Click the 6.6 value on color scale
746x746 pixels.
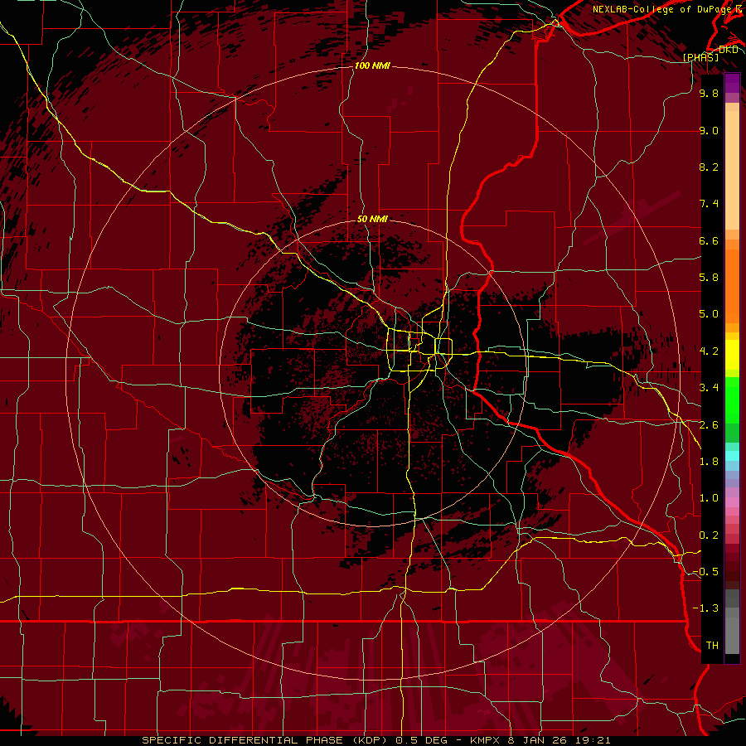pyautogui.click(x=709, y=240)
